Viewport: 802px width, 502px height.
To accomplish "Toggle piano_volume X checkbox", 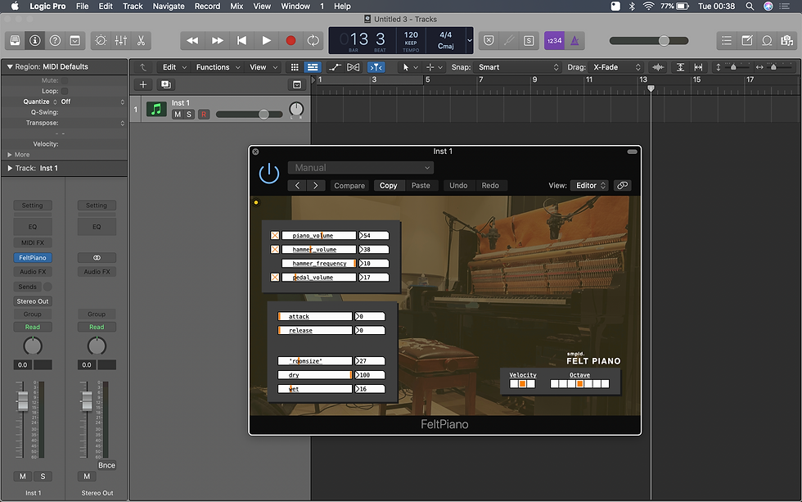I will (275, 235).
